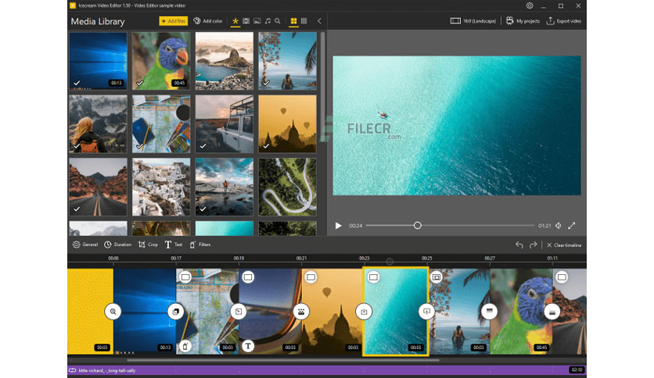Click transition icon after the selected ocean clip
Viewport: 654px width, 378px height.
click(426, 312)
